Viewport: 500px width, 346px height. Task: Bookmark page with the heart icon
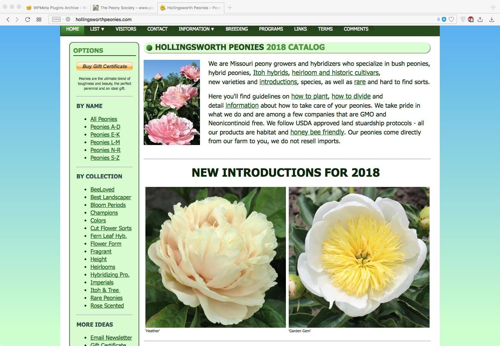(x=451, y=19)
